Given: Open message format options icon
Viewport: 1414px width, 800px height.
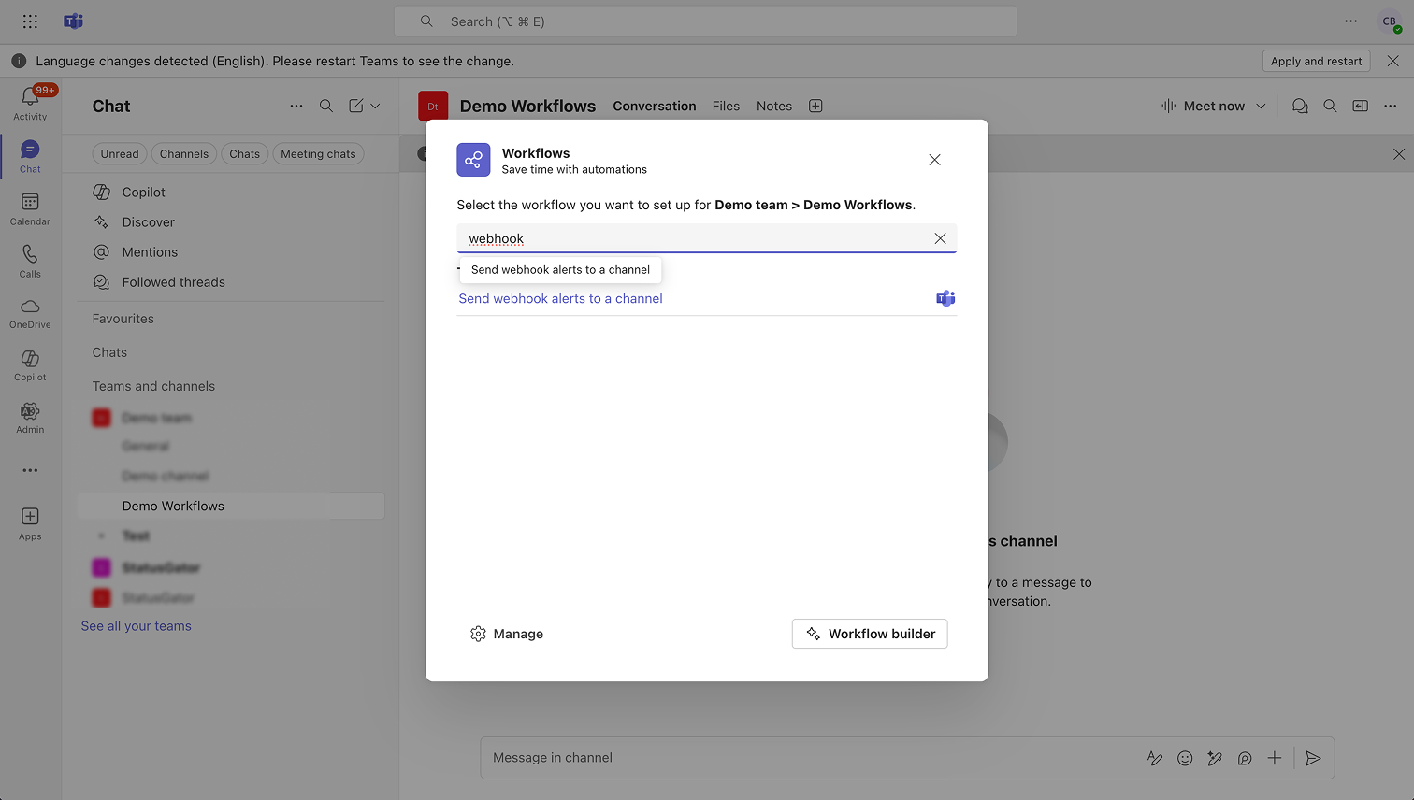Looking at the screenshot, I should (1155, 758).
